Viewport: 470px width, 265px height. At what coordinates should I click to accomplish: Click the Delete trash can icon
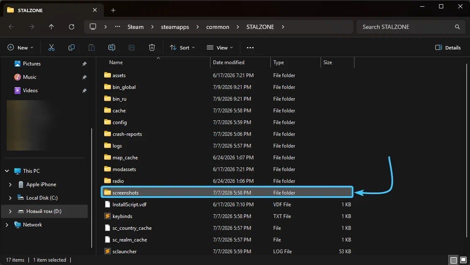coord(152,47)
